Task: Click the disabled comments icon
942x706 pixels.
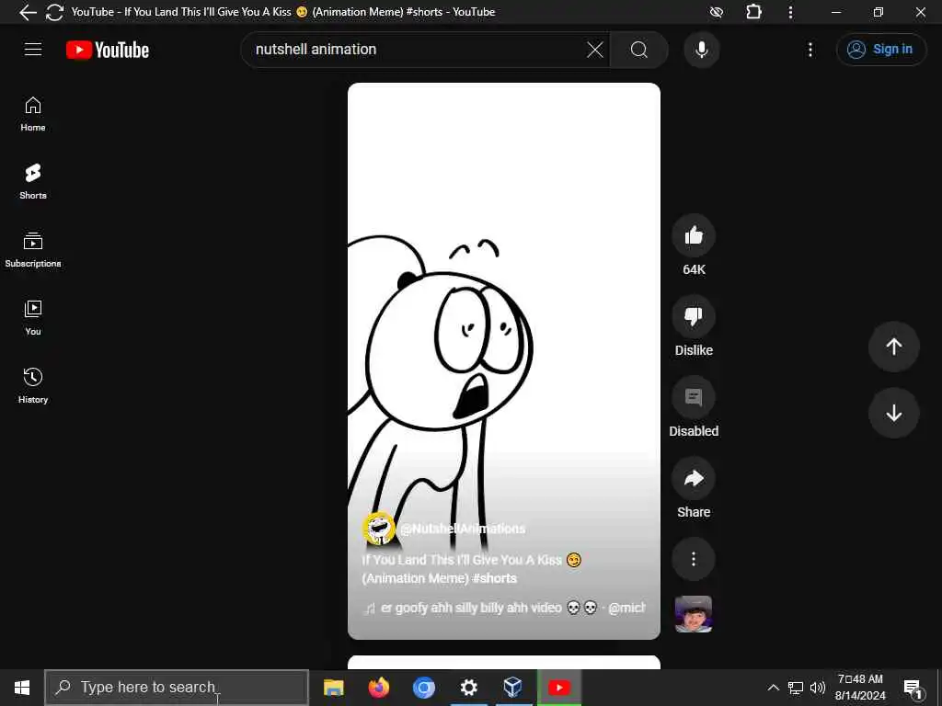Action: point(694,397)
